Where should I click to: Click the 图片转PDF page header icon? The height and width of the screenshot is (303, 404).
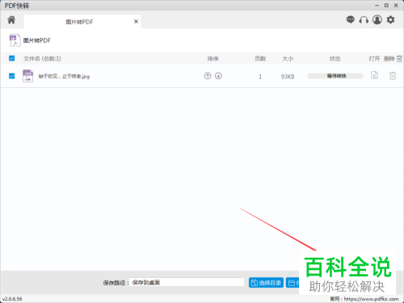[15, 40]
